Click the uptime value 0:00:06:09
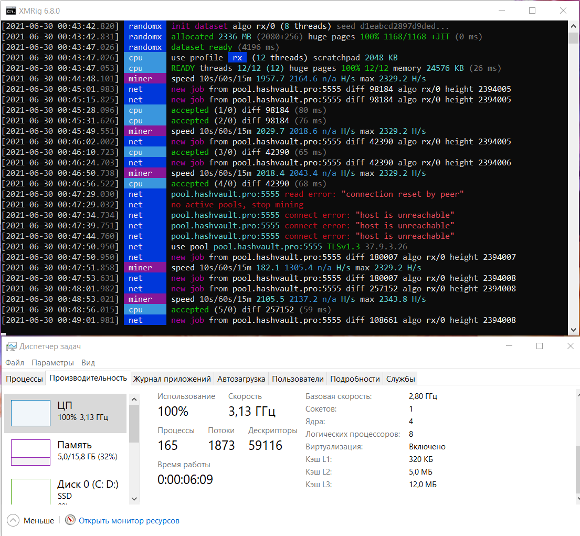 [185, 479]
